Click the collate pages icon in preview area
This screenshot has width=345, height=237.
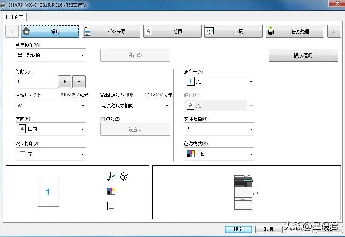coord(124,176)
